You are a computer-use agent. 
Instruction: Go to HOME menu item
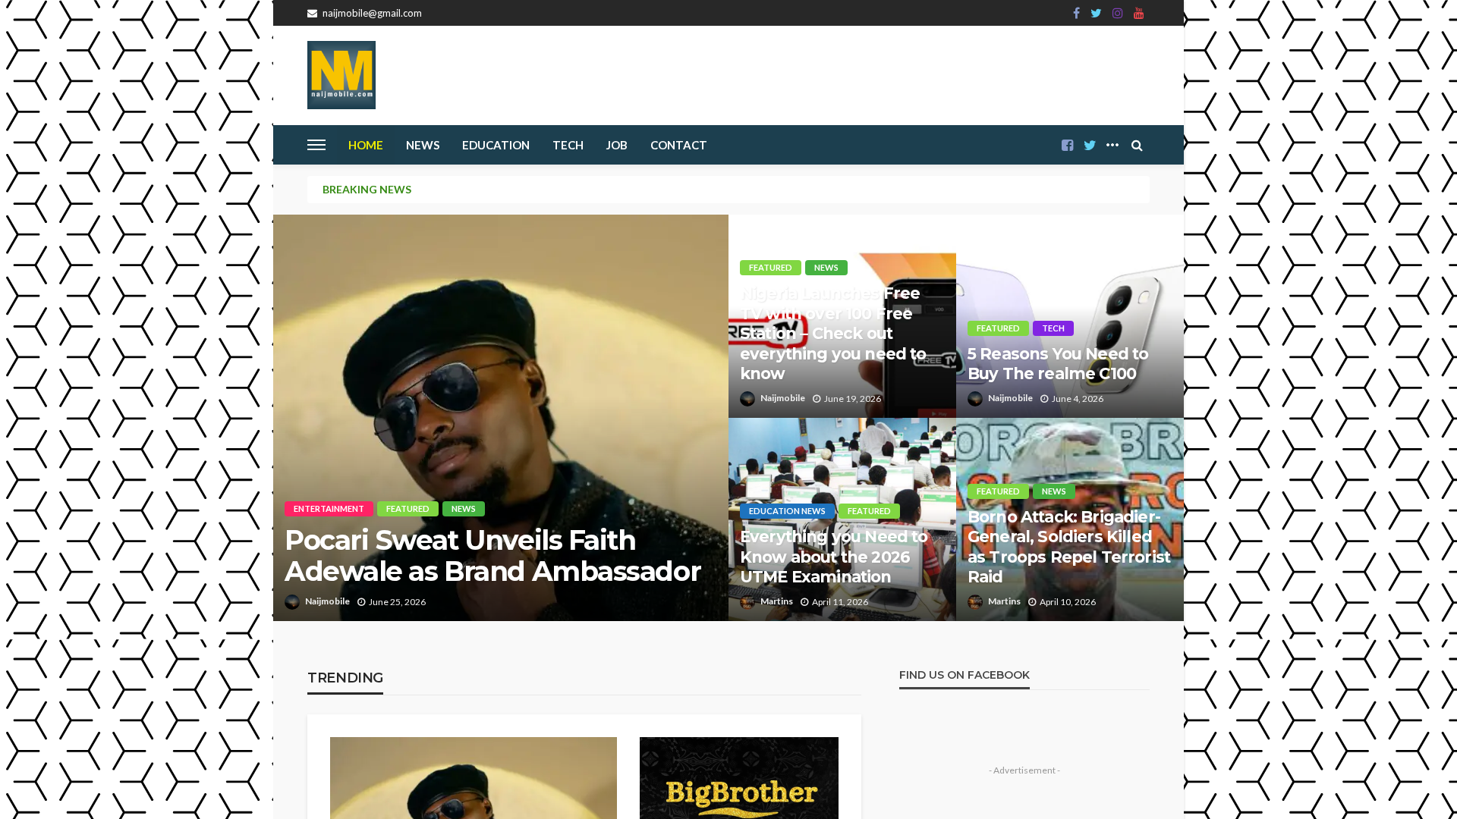click(366, 145)
